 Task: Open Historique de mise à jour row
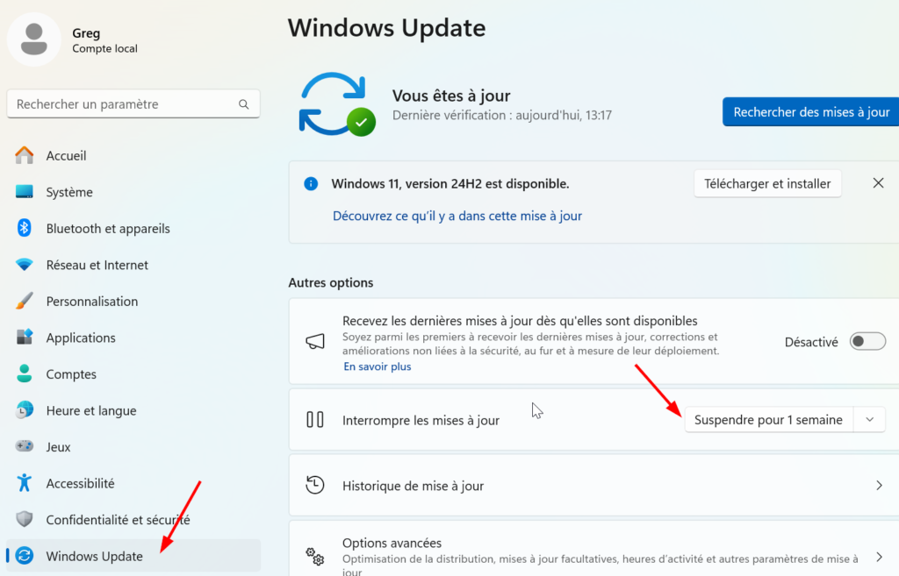coord(594,486)
